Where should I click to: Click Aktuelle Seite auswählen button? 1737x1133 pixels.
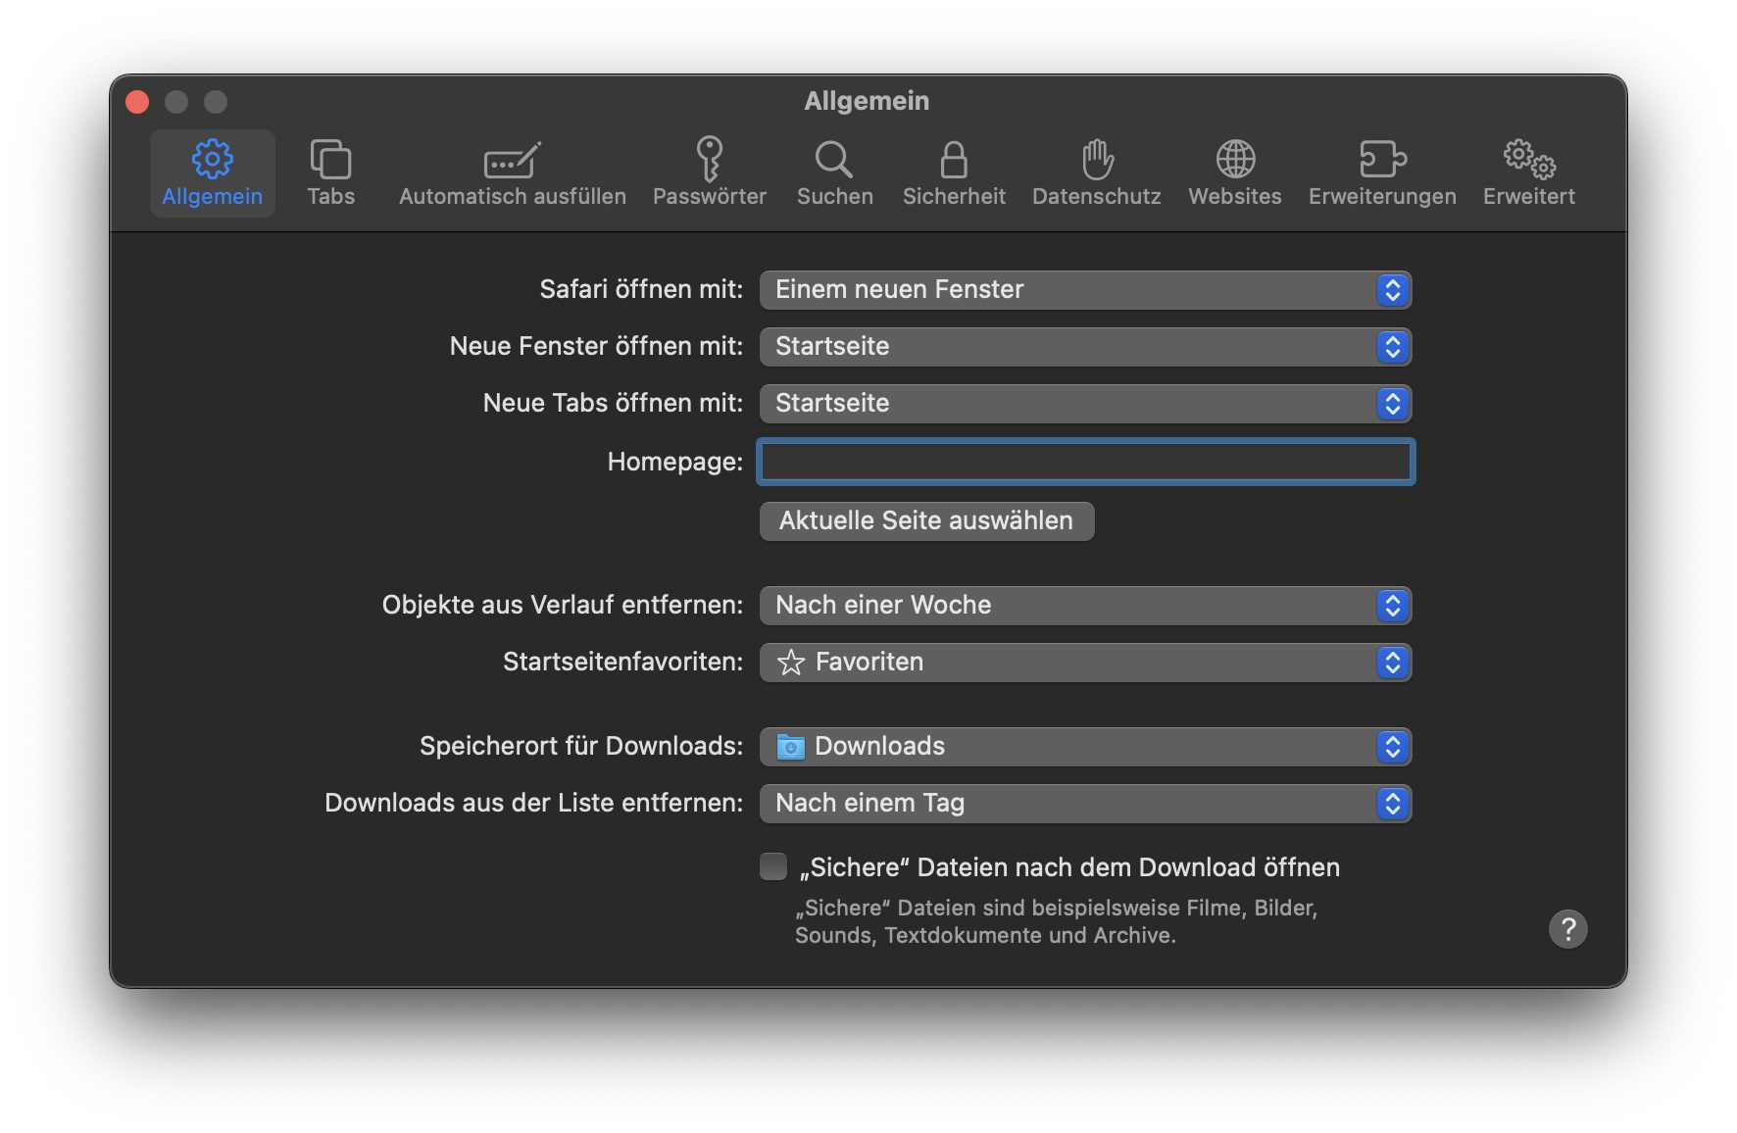[x=925, y=520]
